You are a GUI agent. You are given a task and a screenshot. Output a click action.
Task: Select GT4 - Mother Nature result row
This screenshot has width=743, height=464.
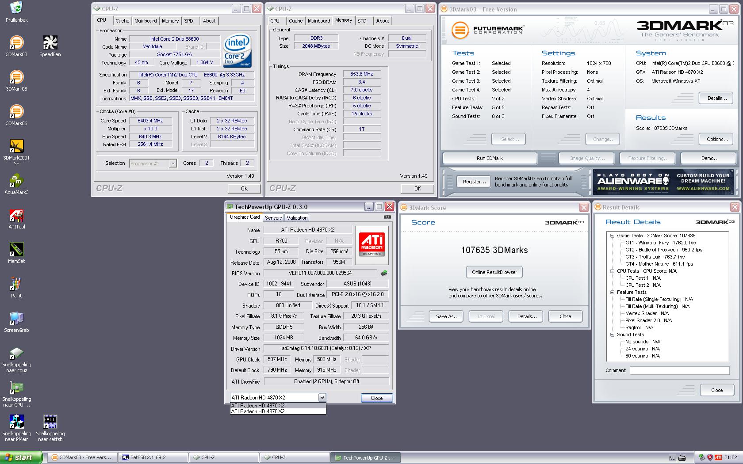(x=659, y=264)
